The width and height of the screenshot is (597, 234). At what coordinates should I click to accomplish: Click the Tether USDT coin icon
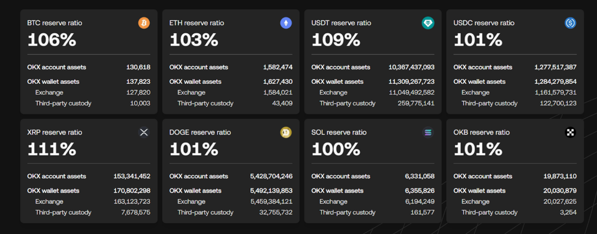coord(428,23)
